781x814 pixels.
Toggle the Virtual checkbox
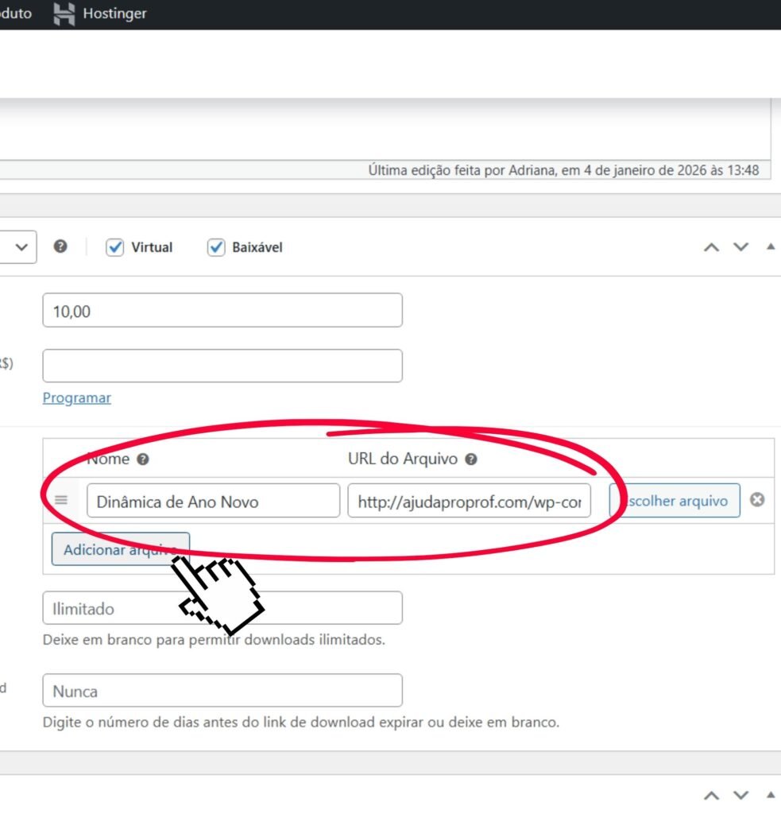pos(116,247)
